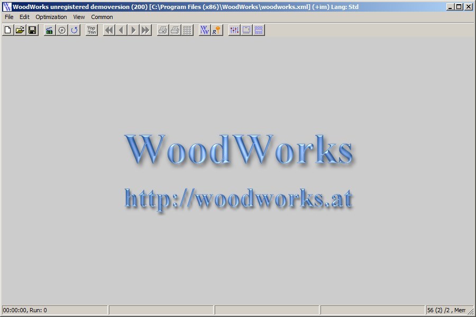476x317 pixels.
Task: Click the gray circular stop icon
Action: point(62,30)
